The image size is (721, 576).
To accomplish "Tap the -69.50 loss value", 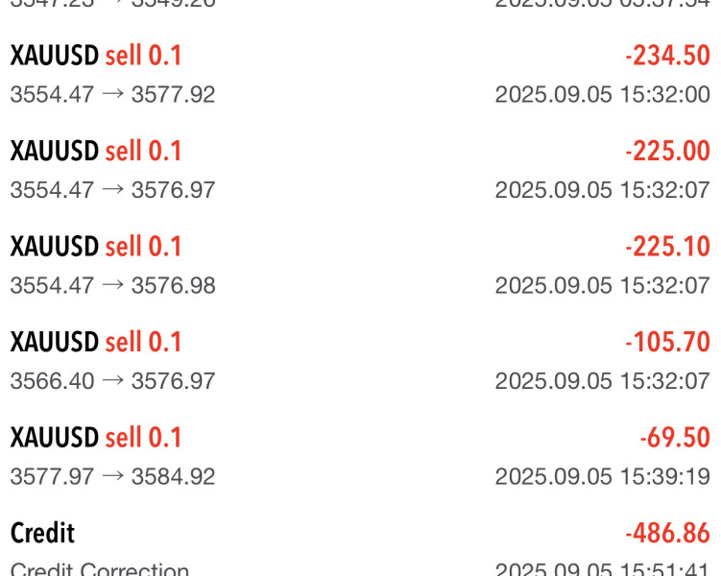I will point(674,438).
